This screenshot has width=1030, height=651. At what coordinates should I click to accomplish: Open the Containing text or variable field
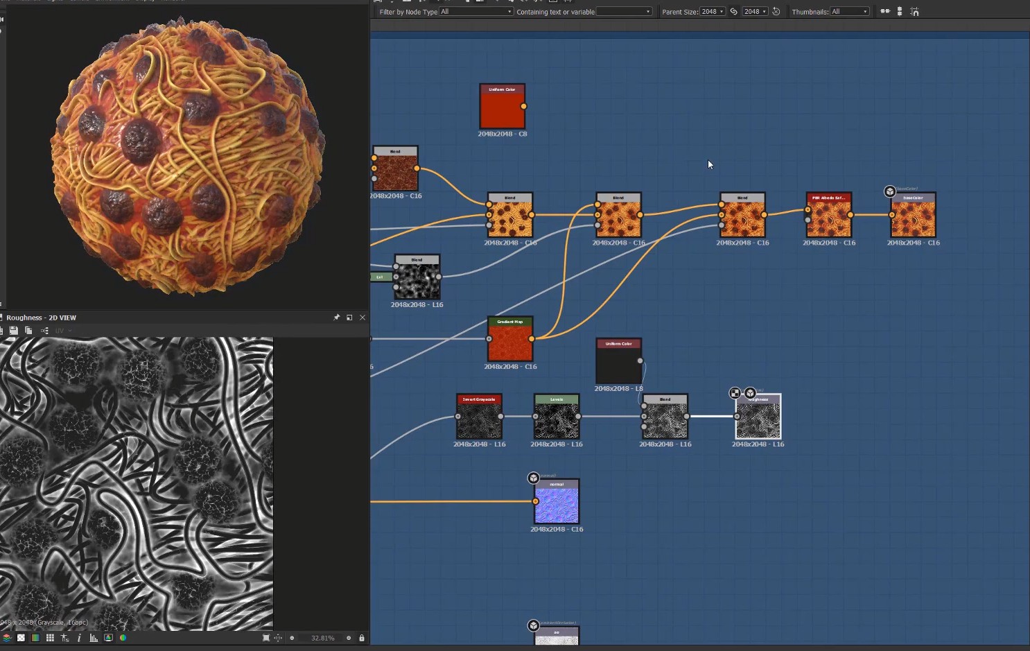pyautogui.click(x=624, y=12)
